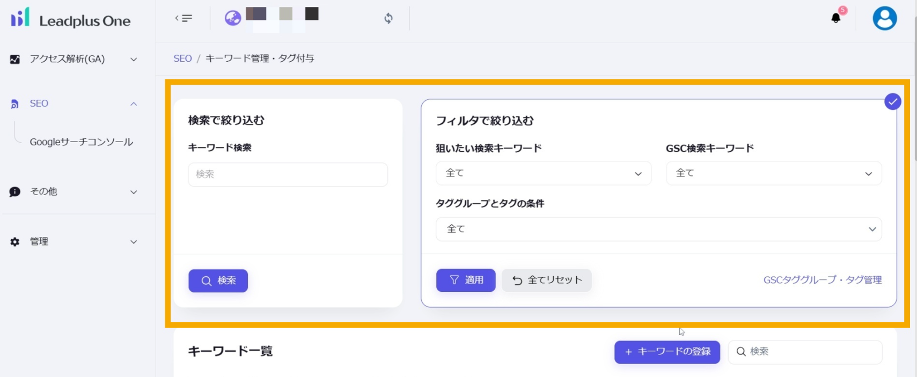Click the 全てリセット button
917x377 pixels.
click(x=546, y=280)
